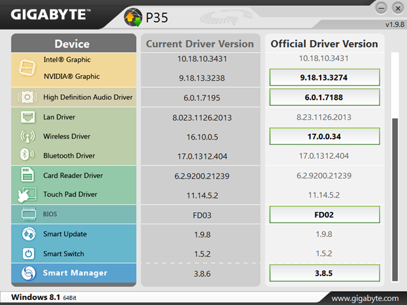Select the Bluetooth Driver label
The height and width of the screenshot is (305, 407).
tap(69, 156)
